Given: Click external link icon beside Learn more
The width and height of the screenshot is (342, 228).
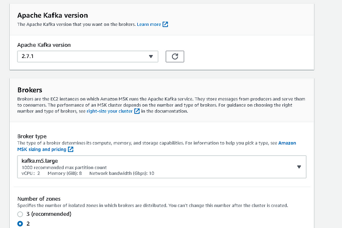Looking at the screenshot, I should coord(165,24).
